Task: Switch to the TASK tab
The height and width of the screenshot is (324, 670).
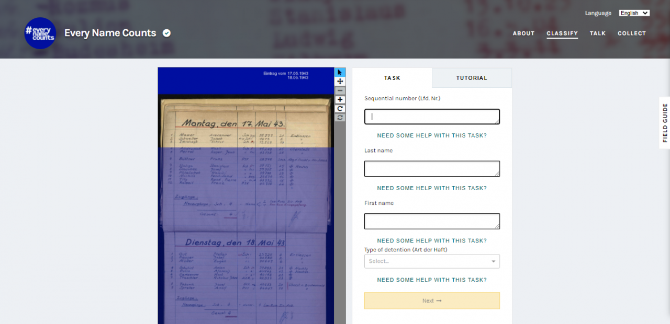Action: click(392, 78)
